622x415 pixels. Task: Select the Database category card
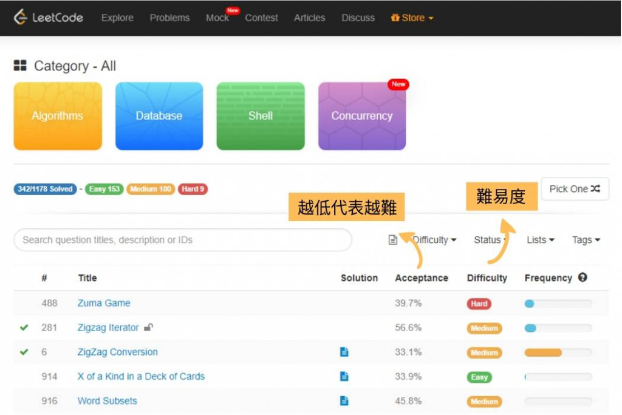click(159, 116)
